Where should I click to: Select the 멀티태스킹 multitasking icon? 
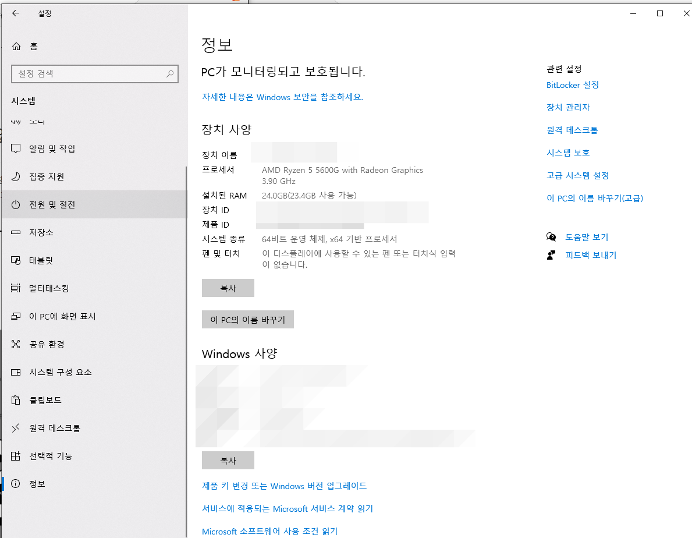(x=16, y=288)
